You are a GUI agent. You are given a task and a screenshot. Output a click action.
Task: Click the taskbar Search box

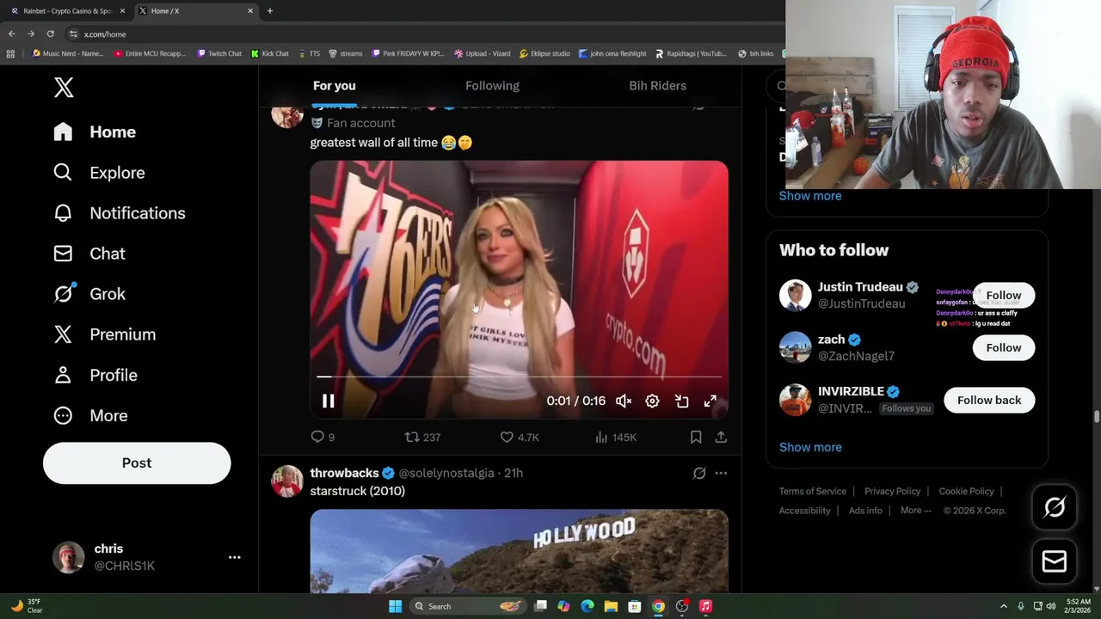coord(469,606)
